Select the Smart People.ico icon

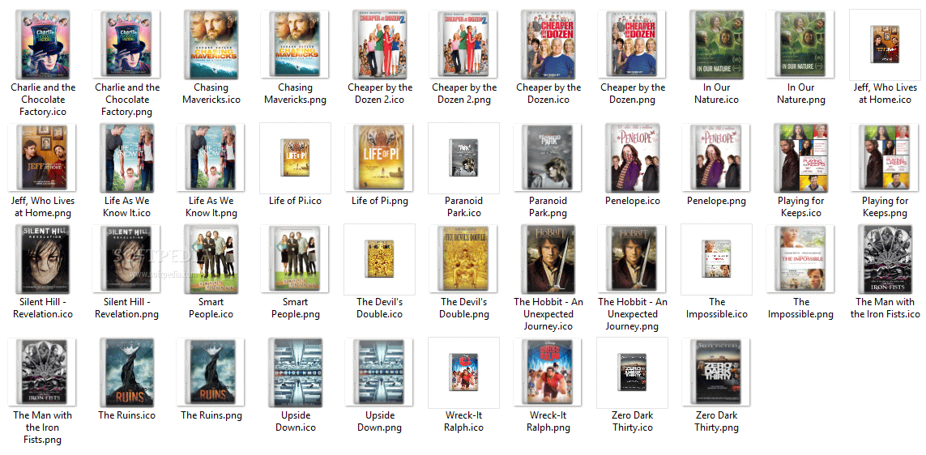point(211,258)
